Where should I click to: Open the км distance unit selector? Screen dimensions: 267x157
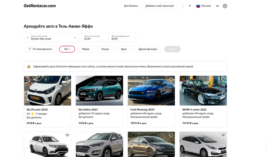coord(217,6)
